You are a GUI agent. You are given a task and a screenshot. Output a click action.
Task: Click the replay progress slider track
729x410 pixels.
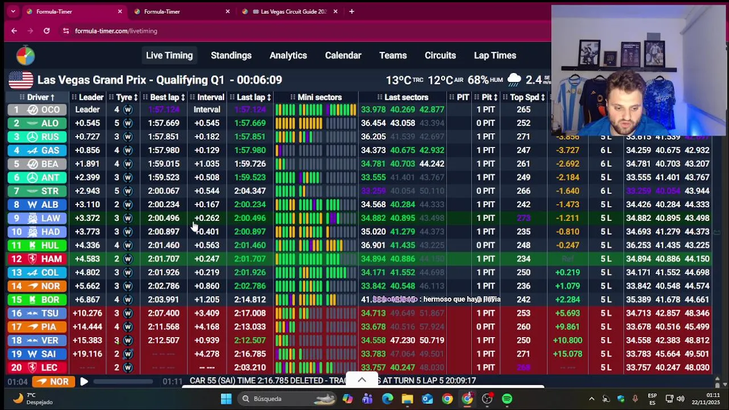123,382
